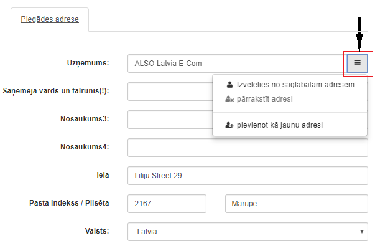Click the person icon for saved addresses

click(229, 85)
